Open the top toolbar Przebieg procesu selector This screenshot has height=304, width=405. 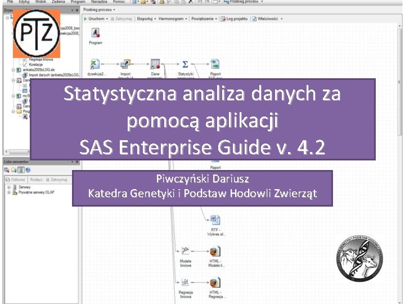pyautogui.click(x=244, y=2)
